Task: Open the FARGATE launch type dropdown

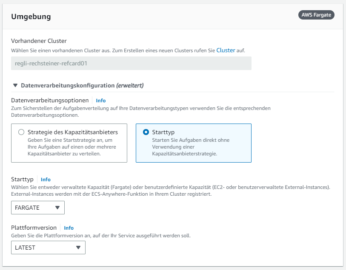Action: point(38,208)
